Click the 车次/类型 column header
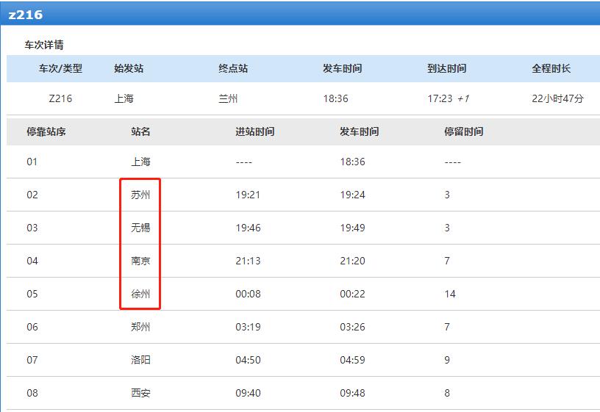Image resolution: width=600 pixels, height=412 pixels. click(x=60, y=68)
